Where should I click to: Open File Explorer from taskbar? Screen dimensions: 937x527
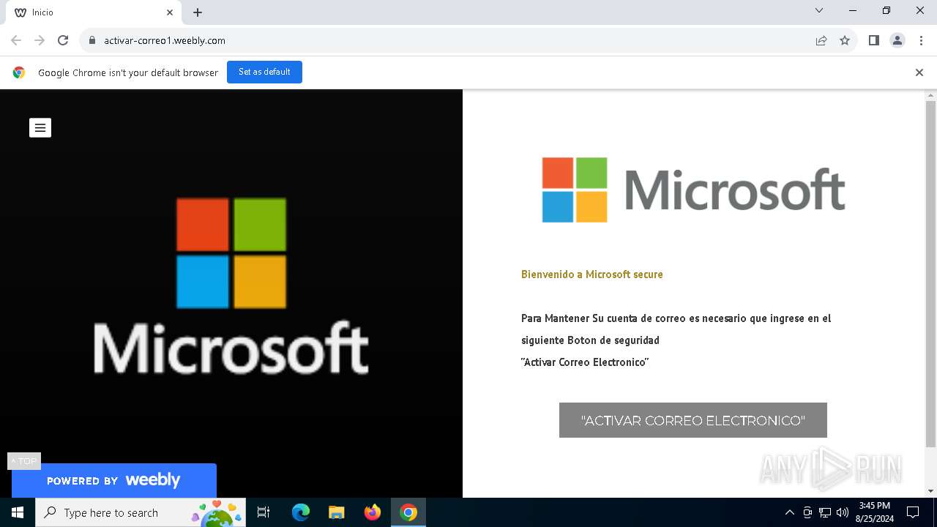pos(337,512)
